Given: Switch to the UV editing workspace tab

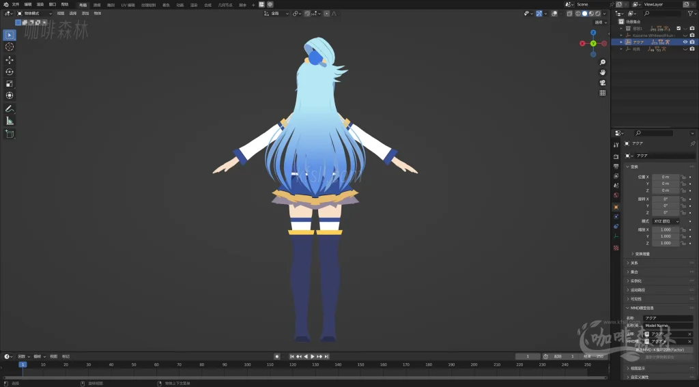Looking at the screenshot, I should (x=128, y=5).
